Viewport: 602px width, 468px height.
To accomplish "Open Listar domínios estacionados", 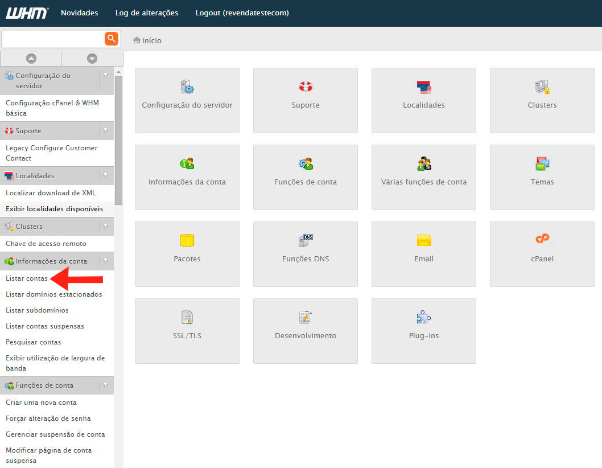I will coord(53,294).
